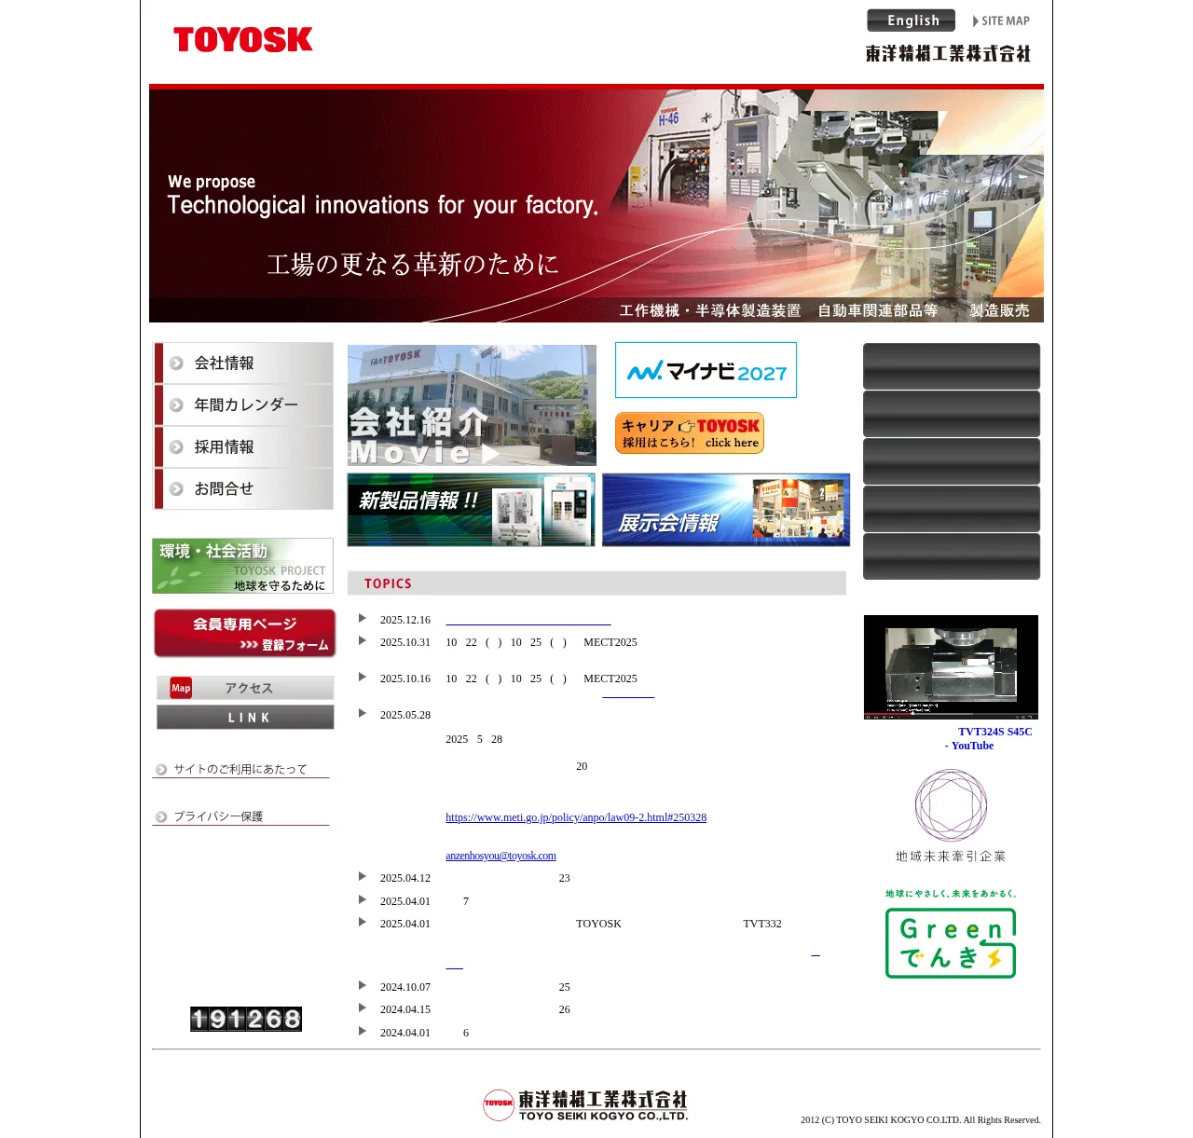The width and height of the screenshot is (1193, 1138).
Task: Open the SITE MAP link
Action: [1001, 21]
